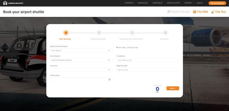Click the Personal Details step circle
Screen dimensions: 229x111
[99, 33]
